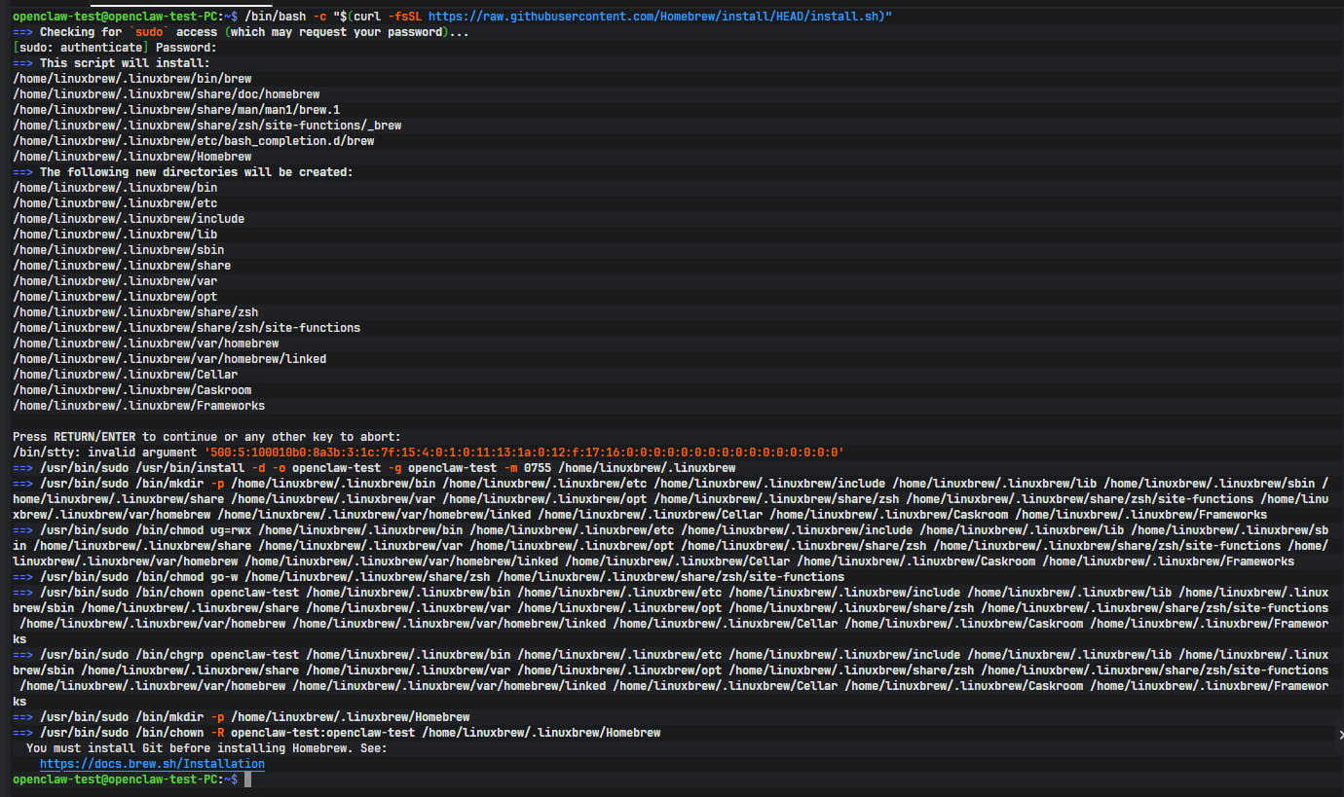This screenshot has height=797, width=1344.
Task: Click the /home/linuxbrew/.linuxbrew/Cellar directory line in list
Action: tap(125, 375)
